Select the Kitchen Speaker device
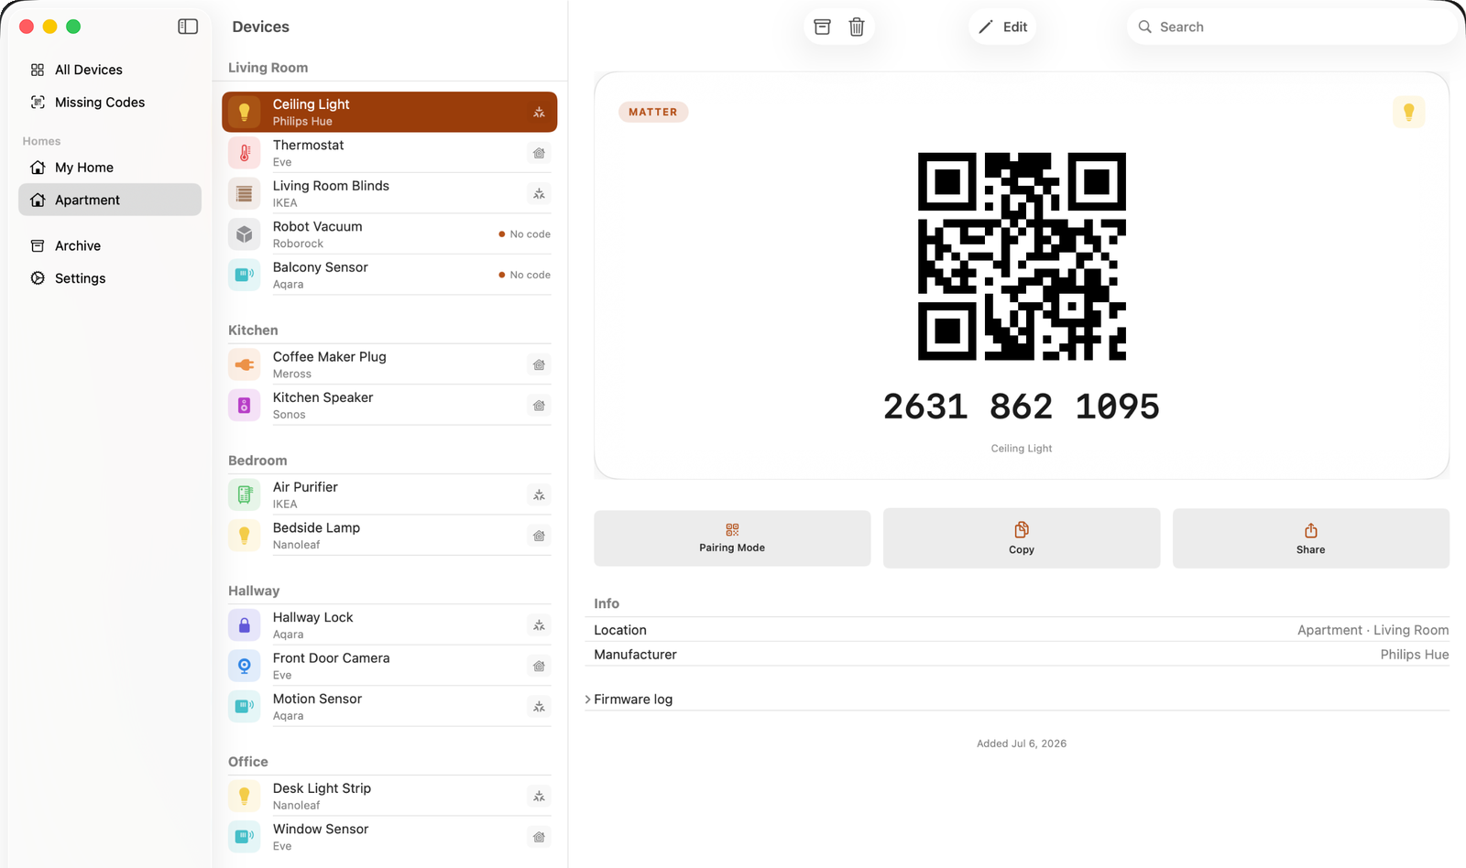1466x868 pixels. (389, 405)
